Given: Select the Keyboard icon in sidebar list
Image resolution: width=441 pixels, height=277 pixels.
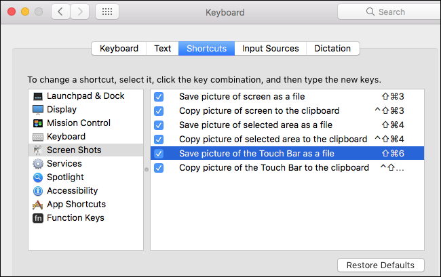Looking at the screenshot, I should click(38, 137).
